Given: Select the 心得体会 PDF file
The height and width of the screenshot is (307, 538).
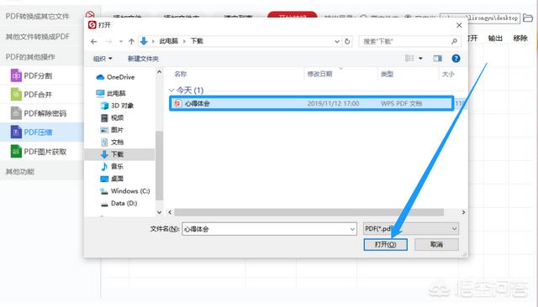Looking at the screenshot, I should point(312,103).
